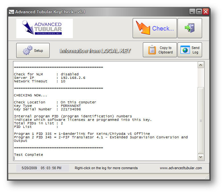
Task: Click the 'Information from LOCAL KEY' heading
Action: 95,51
